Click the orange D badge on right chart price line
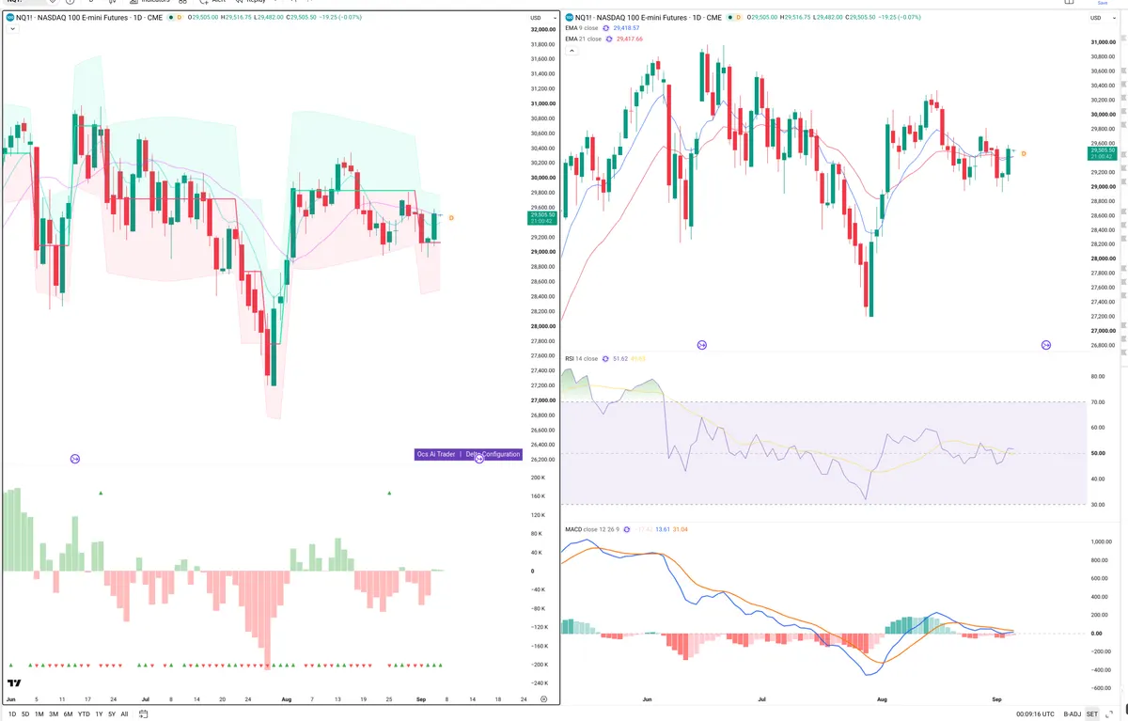The height and width of the screenshot is (721, 1128). click(1024, 153)
